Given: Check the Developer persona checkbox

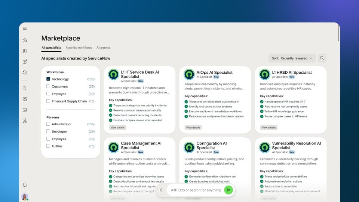Looking at the screenshot, I should click(48, 131).
